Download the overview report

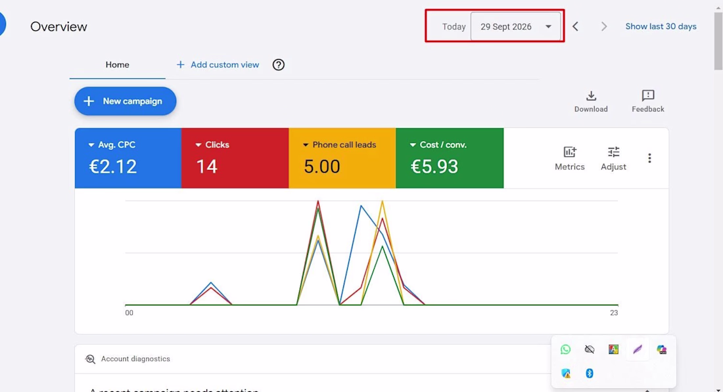coord(591,101)
